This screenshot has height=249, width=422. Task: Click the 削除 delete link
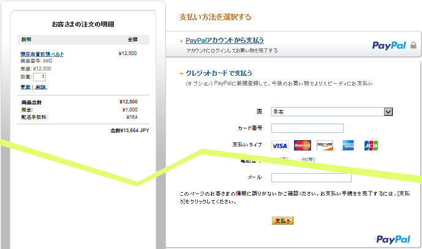tap(41, 87)
